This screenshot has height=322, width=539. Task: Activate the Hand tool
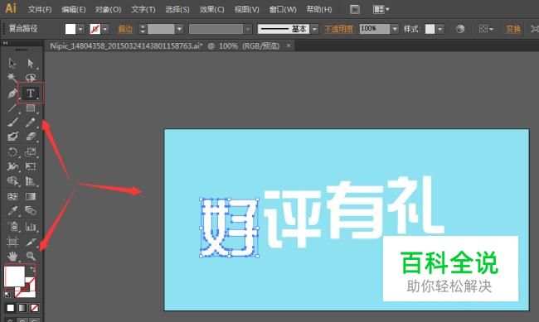pos(12,256)
